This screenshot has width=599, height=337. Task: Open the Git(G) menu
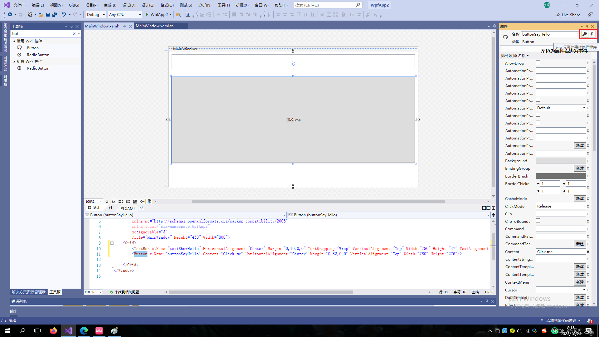pos(74,5)
